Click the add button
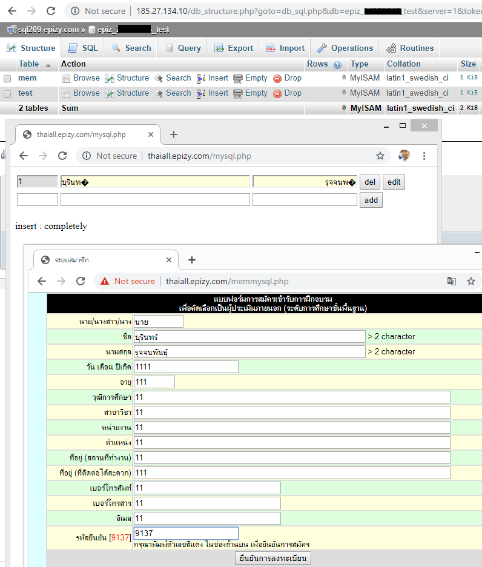 pos(371,200)
